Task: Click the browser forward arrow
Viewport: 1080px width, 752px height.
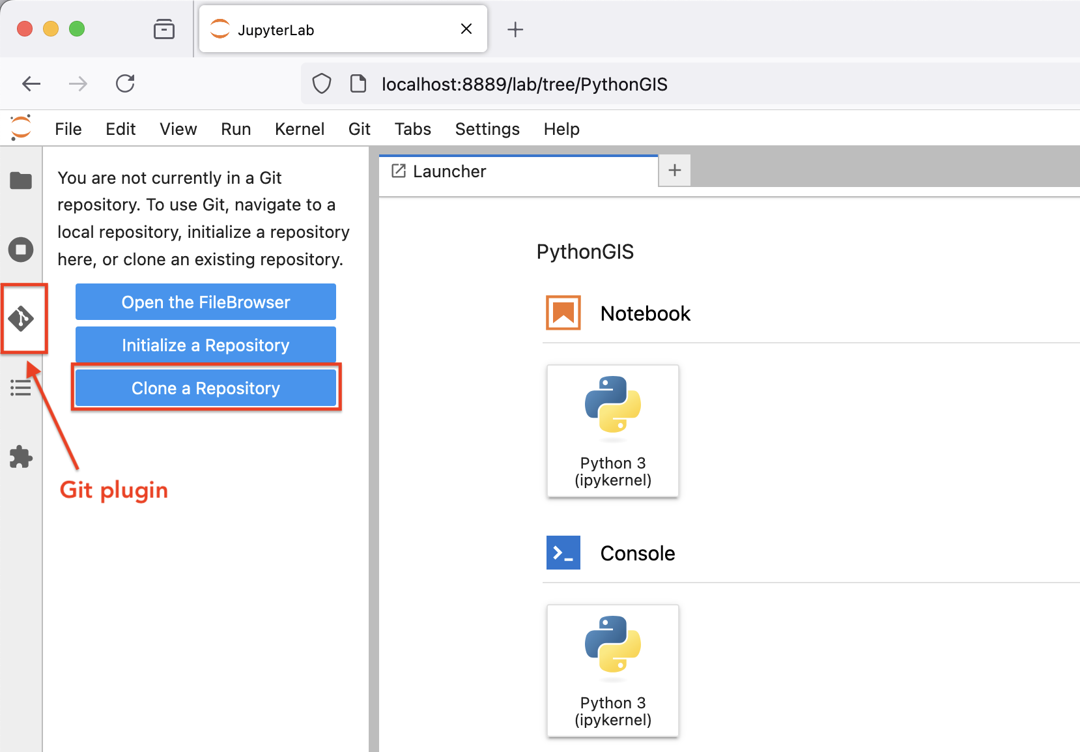Action: tap(78, 83)
